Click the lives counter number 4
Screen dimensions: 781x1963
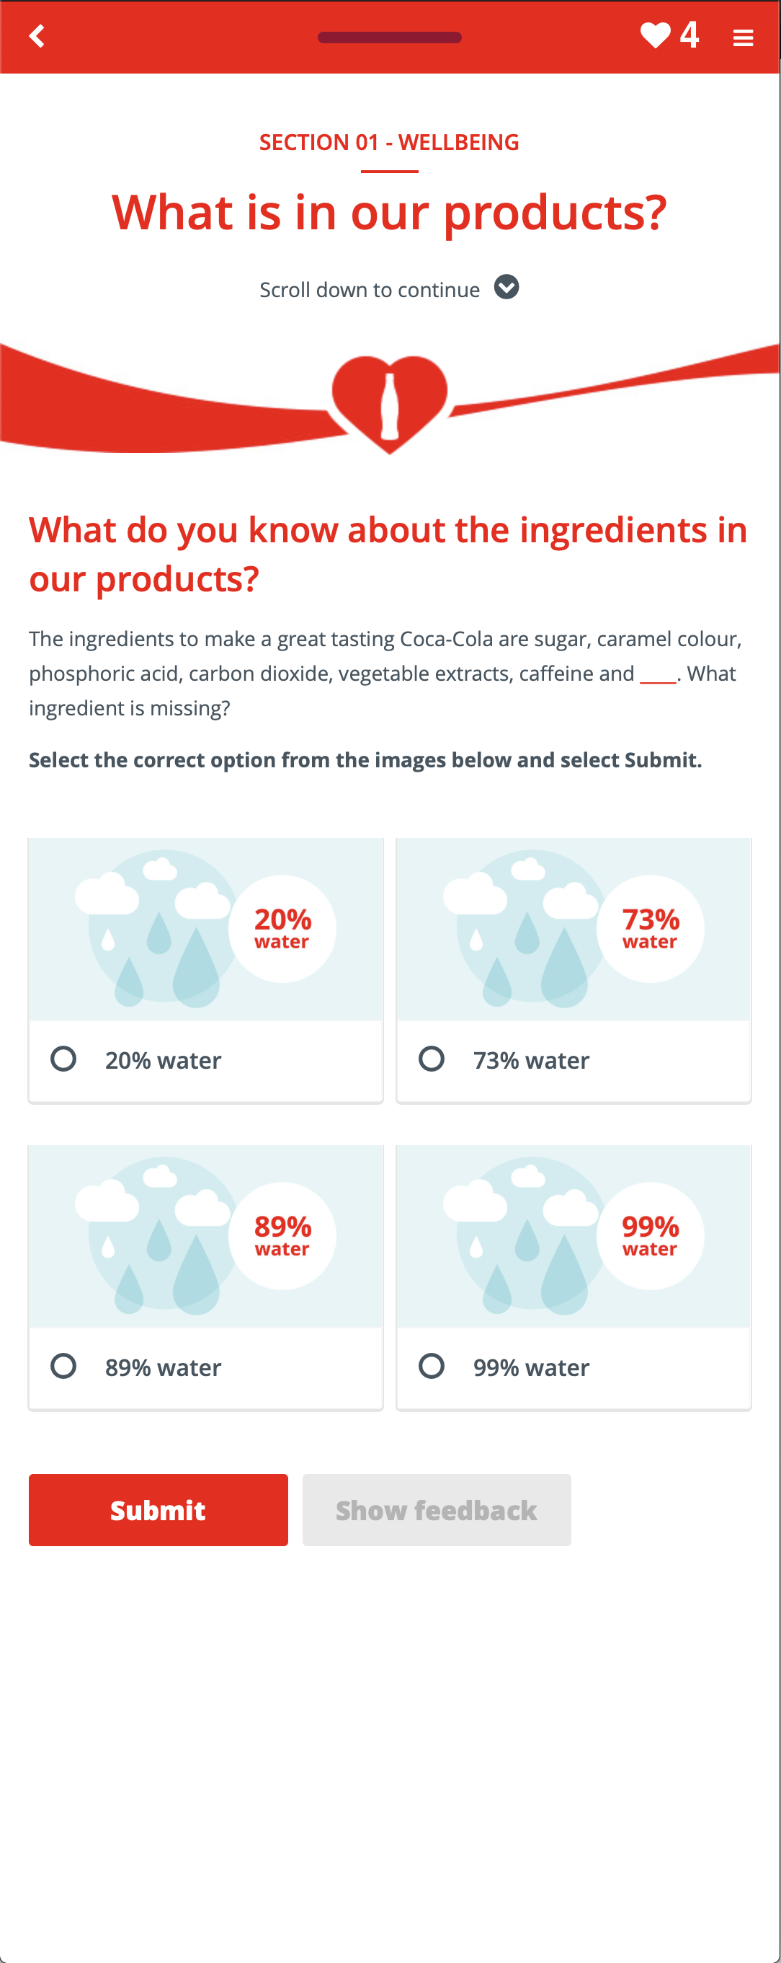(x=689, y=35)
